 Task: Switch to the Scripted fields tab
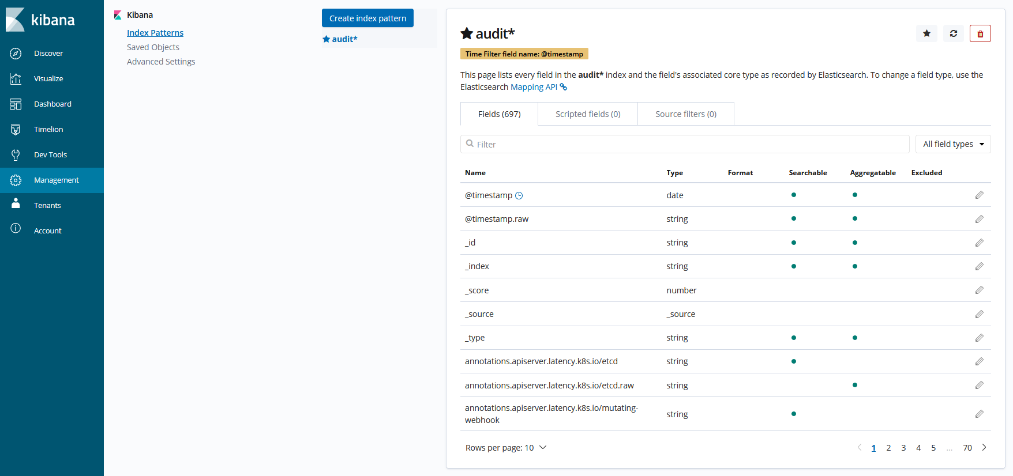coord(587,114)
